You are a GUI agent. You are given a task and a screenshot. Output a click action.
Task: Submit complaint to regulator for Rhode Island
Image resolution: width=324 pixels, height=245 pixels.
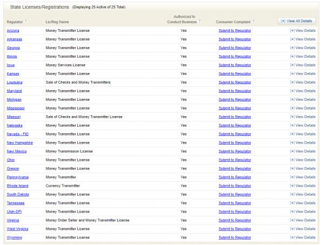click(235, 186)
